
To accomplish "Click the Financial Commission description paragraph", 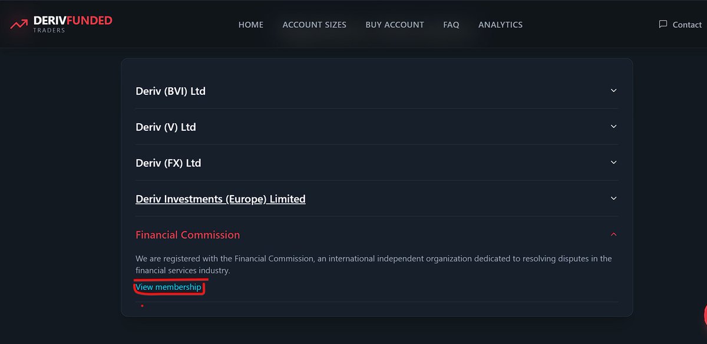I will click(x=374, y=264).
